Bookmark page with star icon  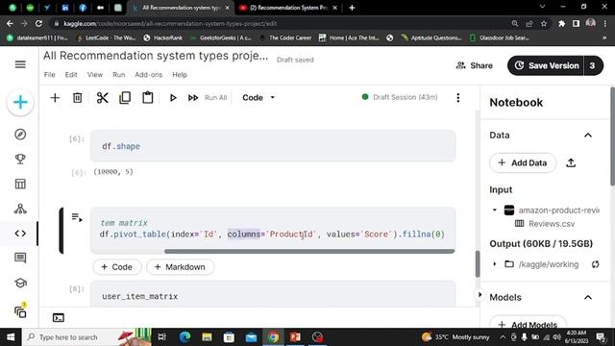coord(544,23)
